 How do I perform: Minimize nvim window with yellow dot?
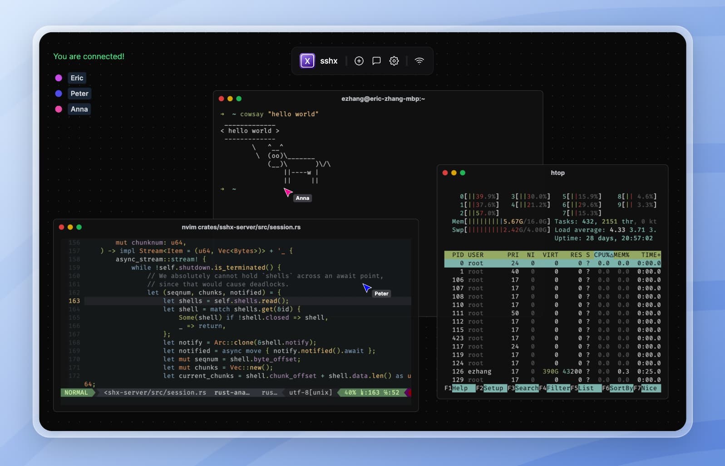pyautogui.click(x=70, y=227)
